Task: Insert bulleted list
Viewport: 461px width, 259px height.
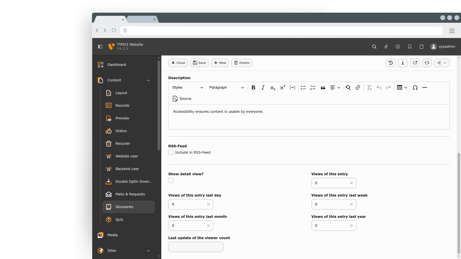Action: click(303, 87)
